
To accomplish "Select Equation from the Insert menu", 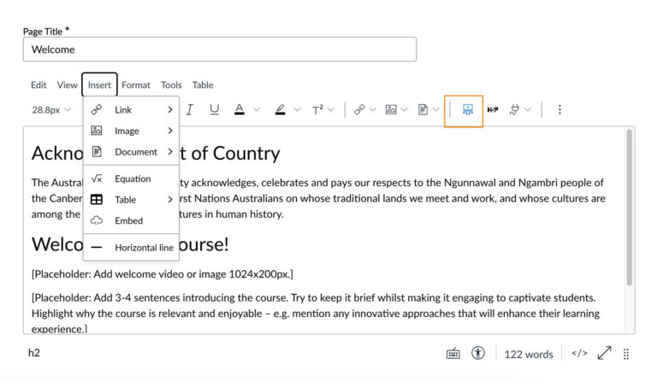I will [132, 179].
